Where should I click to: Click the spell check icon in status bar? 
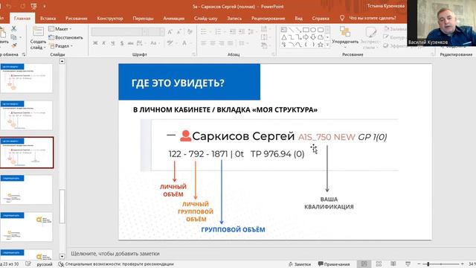28,264
